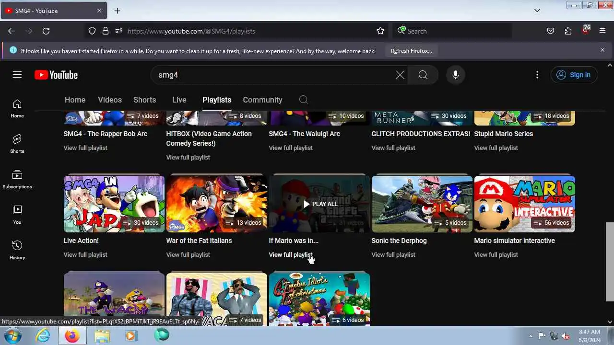
Task: Open Firefox application menu
Action: click(x=602, y=31)
